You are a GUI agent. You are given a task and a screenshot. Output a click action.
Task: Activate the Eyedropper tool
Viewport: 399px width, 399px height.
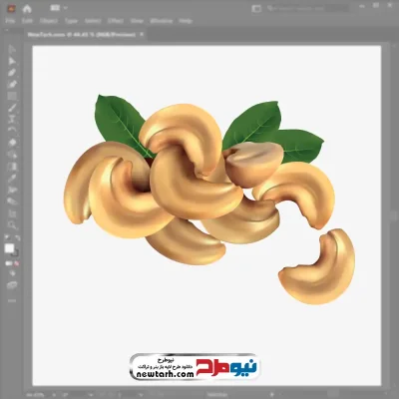pos(12,178)
